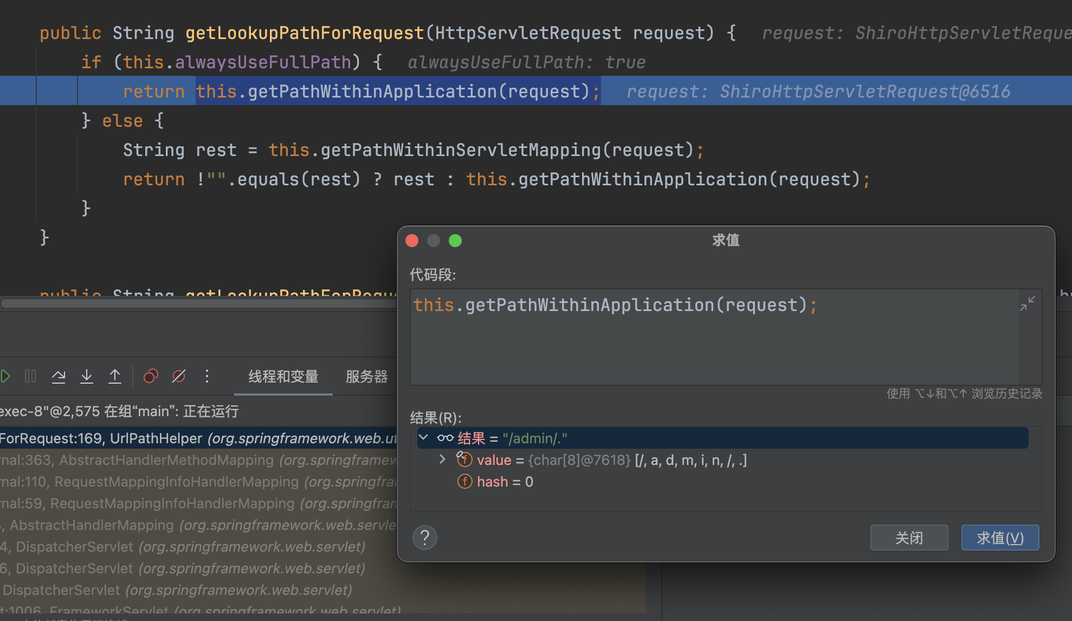The height and width of the screenshot is (621, 1072).
Task: Open the debugger more-options three-dot menu
Action: [x=207, y=376]
